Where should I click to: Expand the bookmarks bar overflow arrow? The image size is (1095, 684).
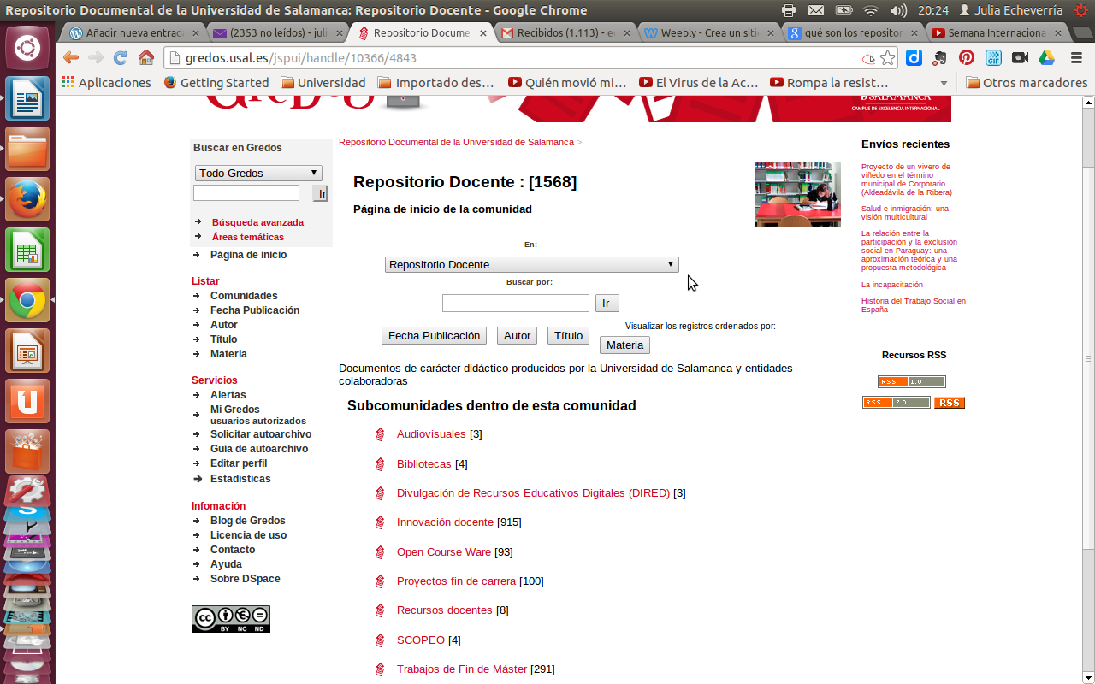pyautogui.click(x=944, y=83)
